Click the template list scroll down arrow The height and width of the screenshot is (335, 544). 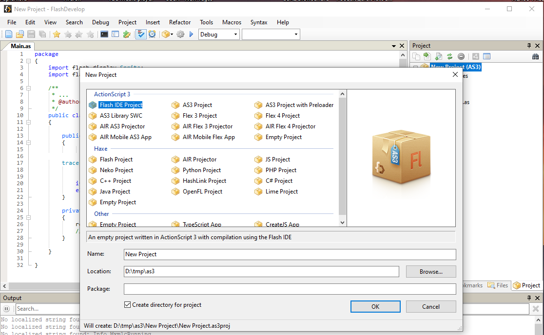tap(342, 223)
